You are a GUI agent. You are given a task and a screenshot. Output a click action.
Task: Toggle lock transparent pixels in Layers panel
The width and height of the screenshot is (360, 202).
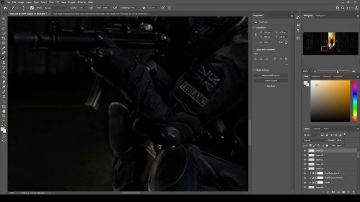310,145
